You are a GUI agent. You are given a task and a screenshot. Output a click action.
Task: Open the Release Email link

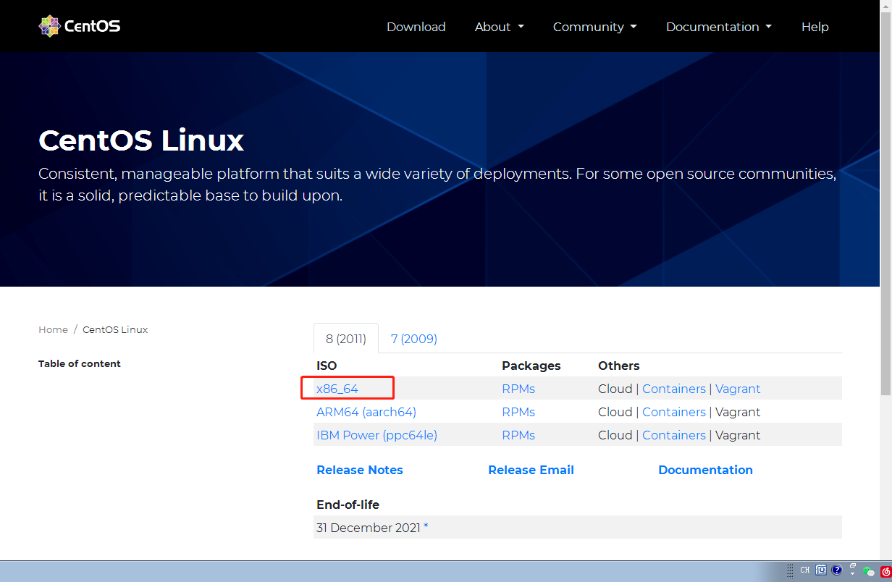coord(531,470)
